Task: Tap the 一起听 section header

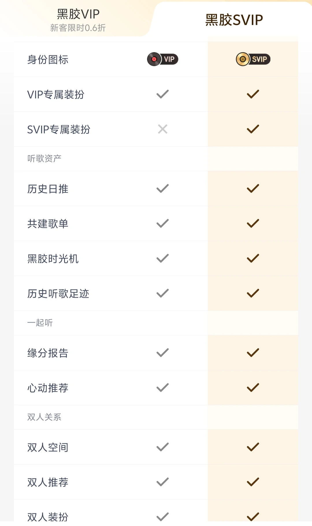Action: click(40, 323)
